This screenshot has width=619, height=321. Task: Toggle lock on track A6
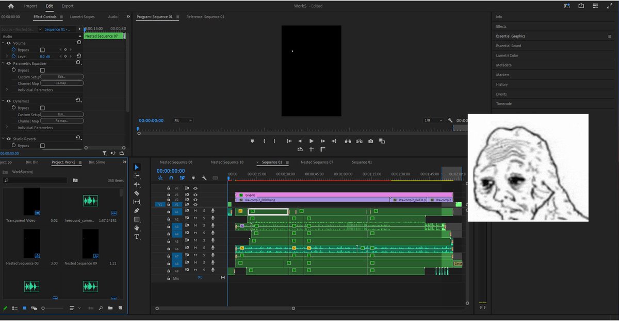click(x=169, y=249)
